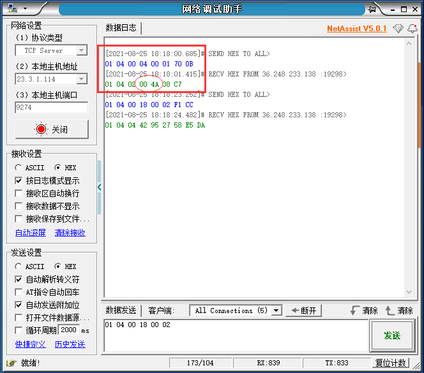Enable 打开文件数据源 checkbox

tap(19, 318)
